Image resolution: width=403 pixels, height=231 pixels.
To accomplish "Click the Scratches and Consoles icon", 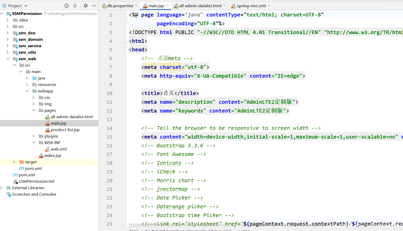I will point(9,194).
